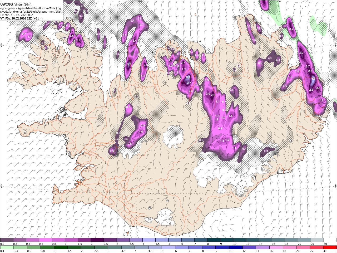Click the 2.0 precipitation value on the map
This screenshot has width=337, height=253.
tap(208, 94)
